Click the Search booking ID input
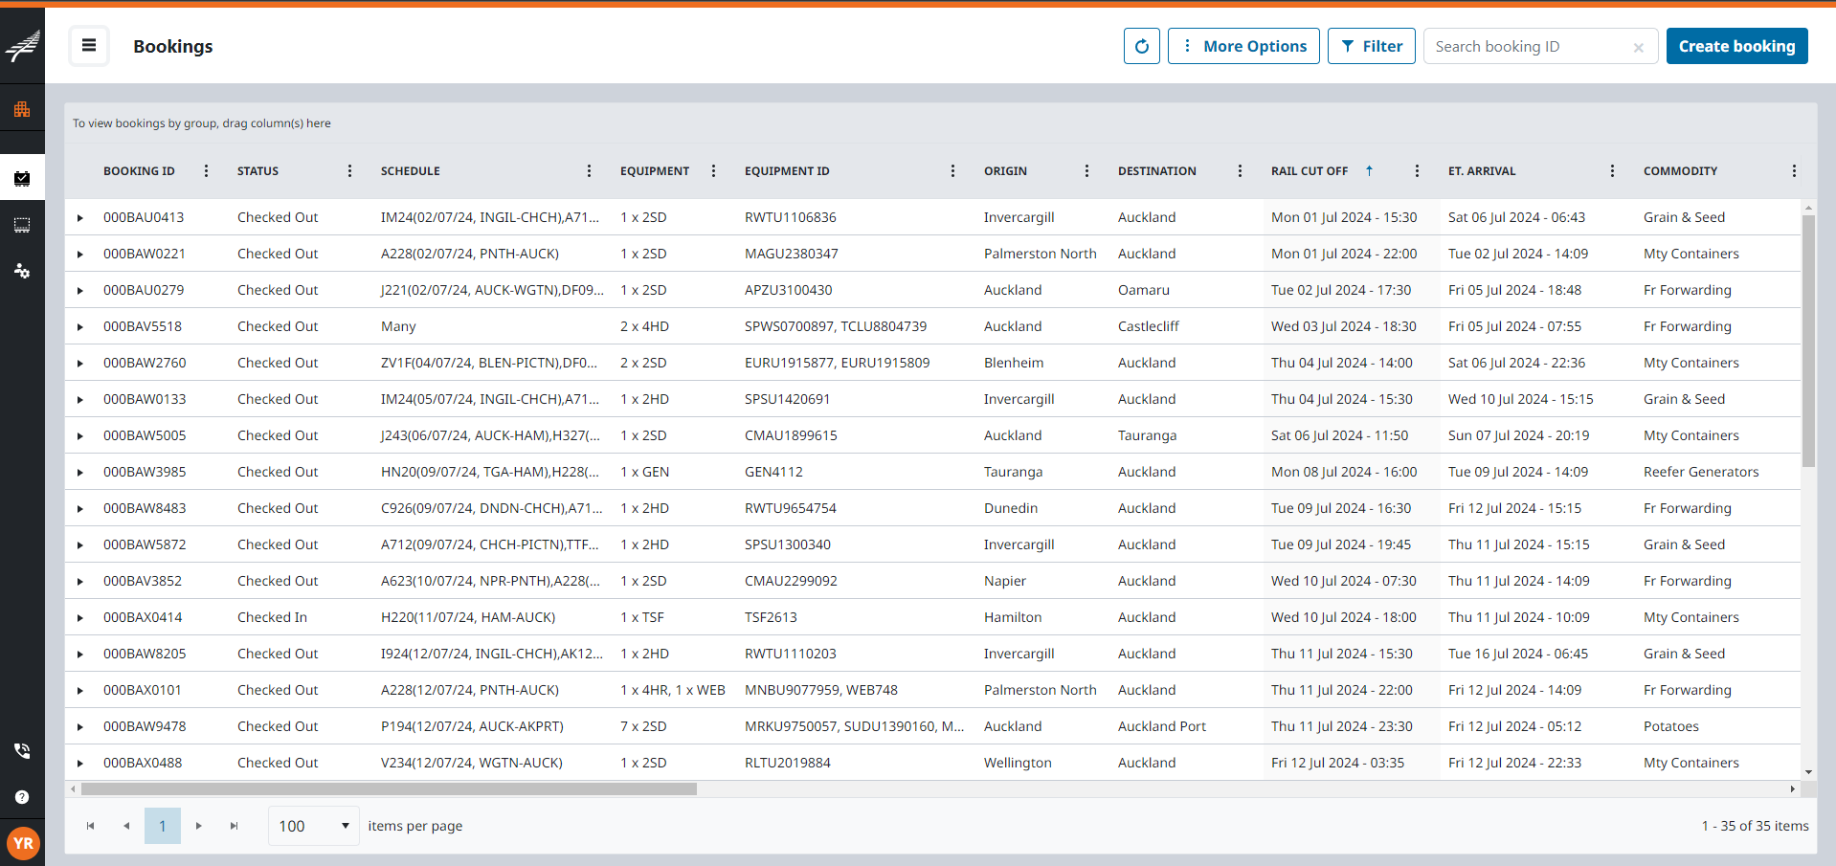Image resolution: width=1836 pixels, height=866 pixels. (x=1527, y=47)
